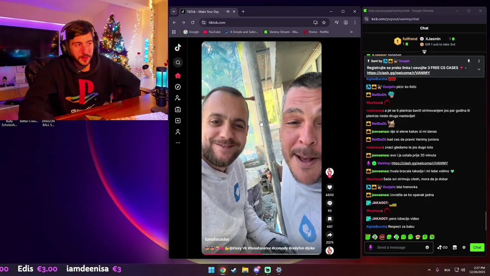Viewport: 490px width, 276px height.
Task: Open the Kick chat shop icon
Action: coord(455,247)
